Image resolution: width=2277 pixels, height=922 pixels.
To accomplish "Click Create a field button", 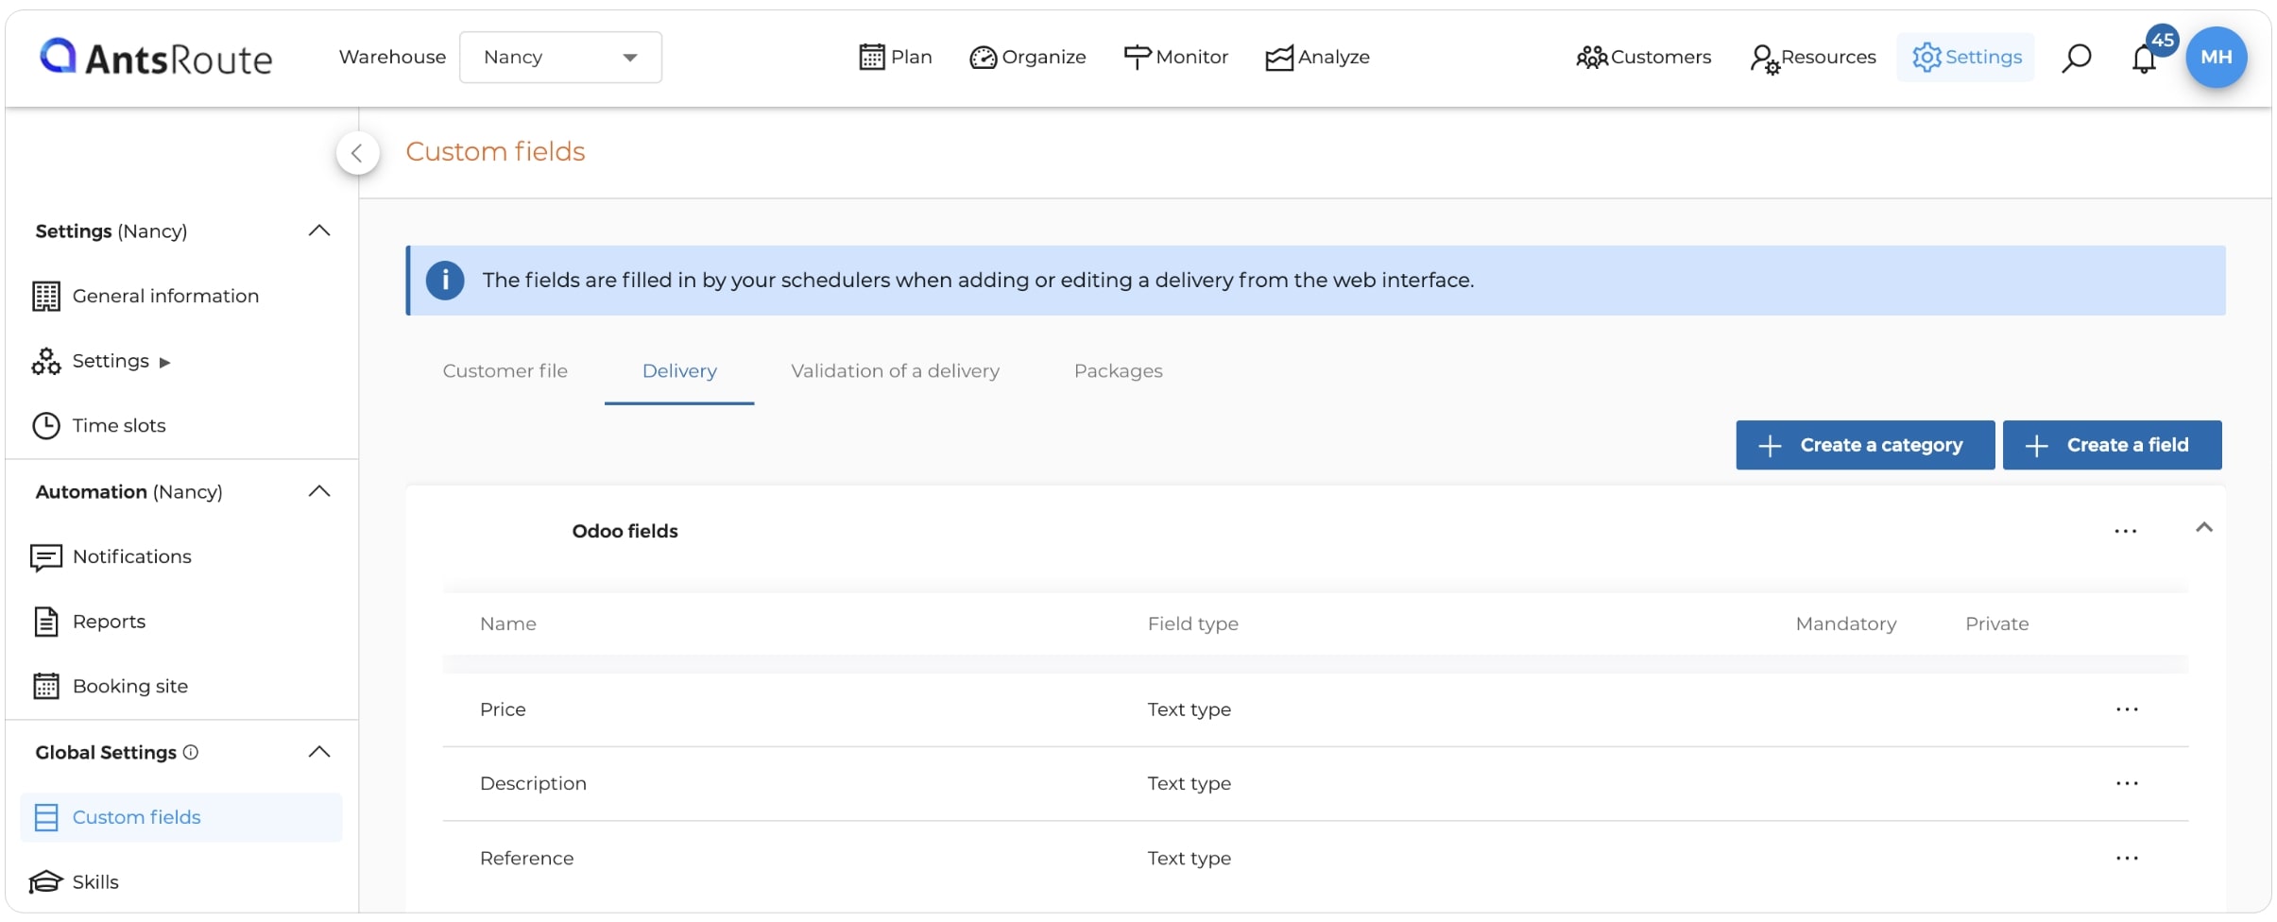I will coord(2112,445).
